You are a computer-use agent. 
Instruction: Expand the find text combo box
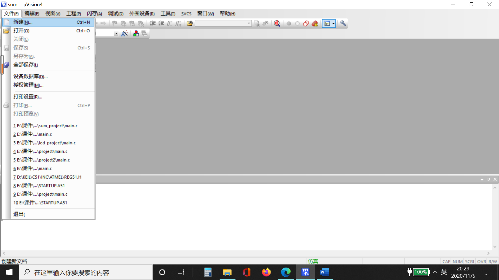click(249, 24)
